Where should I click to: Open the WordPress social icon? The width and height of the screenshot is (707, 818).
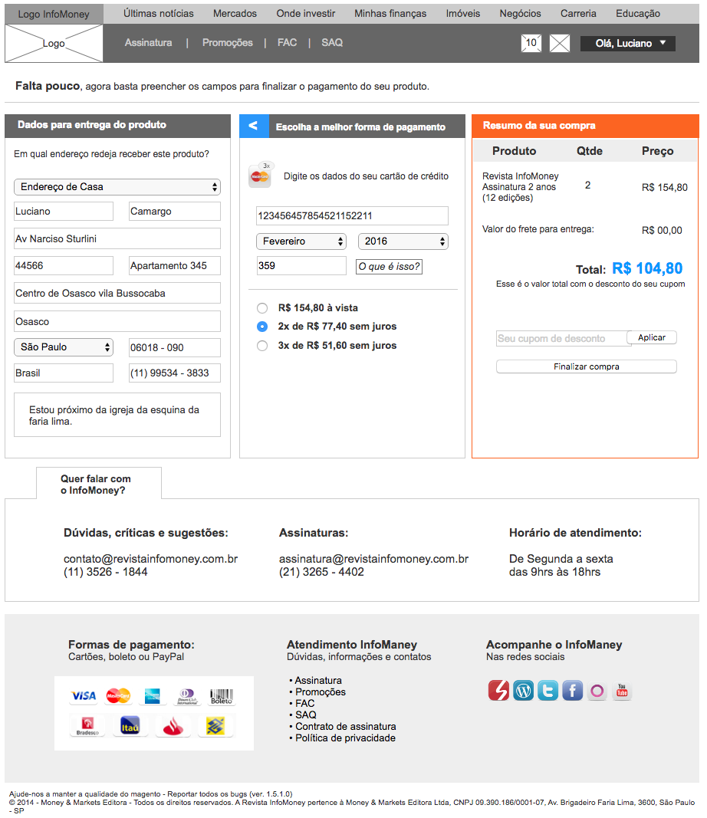[x=523, y=690]
